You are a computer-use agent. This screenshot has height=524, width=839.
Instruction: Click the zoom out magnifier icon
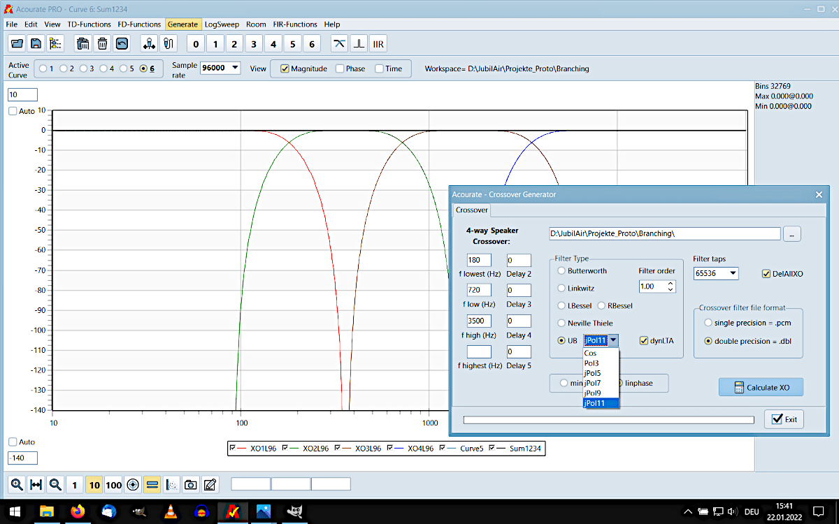[x=55, y=484]
